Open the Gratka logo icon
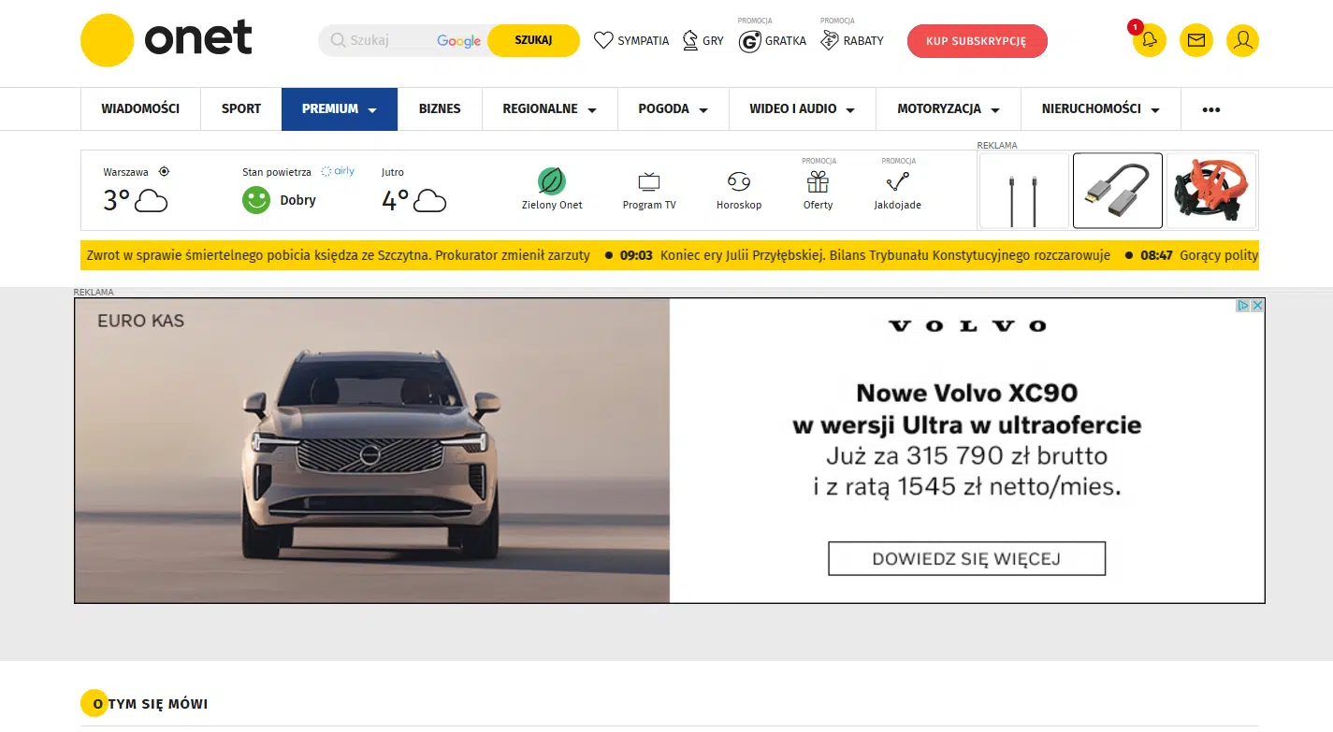 [749, 41]
